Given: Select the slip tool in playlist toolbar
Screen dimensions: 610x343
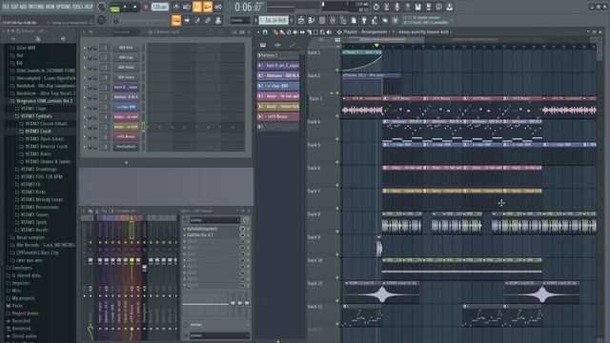Looking at the screenshot, I should (x=302, y=32).
